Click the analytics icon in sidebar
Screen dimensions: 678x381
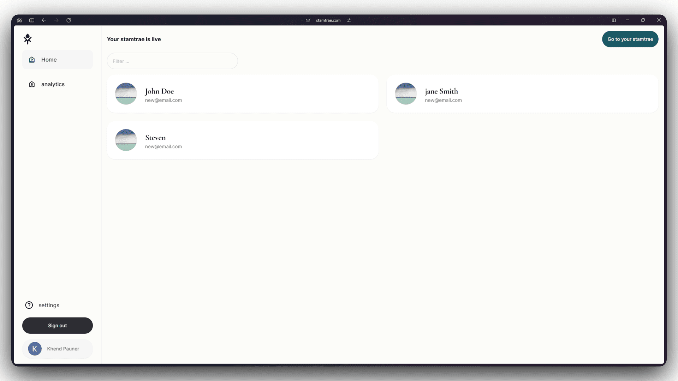click(x=32, y=84)
